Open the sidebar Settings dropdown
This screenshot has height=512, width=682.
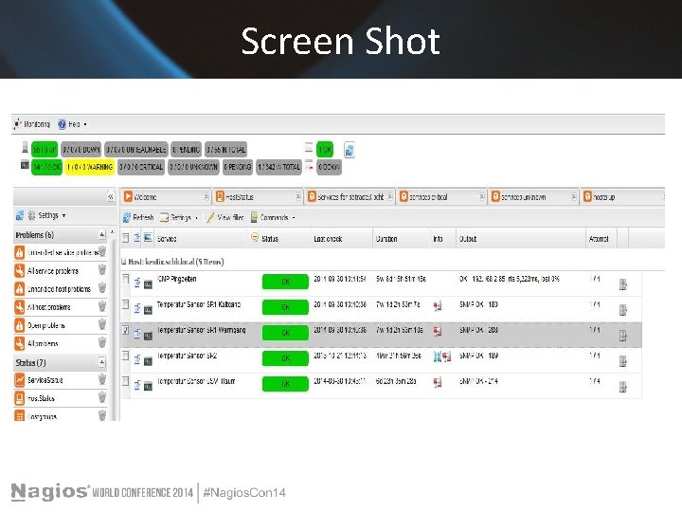coord(47,215)
